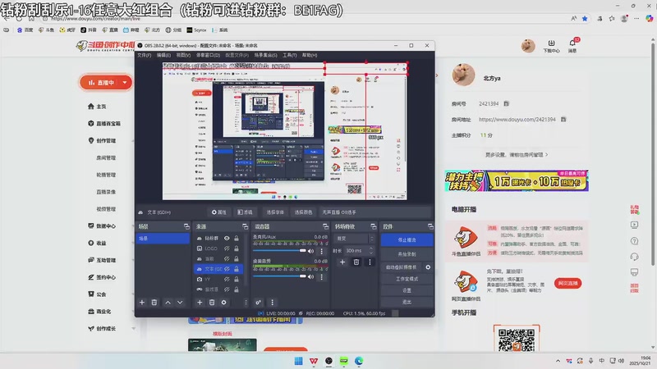This screenshot has height=369, width=657.
Task: Click the 工作室模式 button
Action: [407, 279]
